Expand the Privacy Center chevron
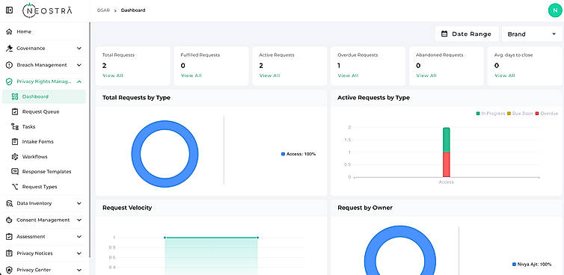Viewport: 564px width, 275px height. point(79,270)
